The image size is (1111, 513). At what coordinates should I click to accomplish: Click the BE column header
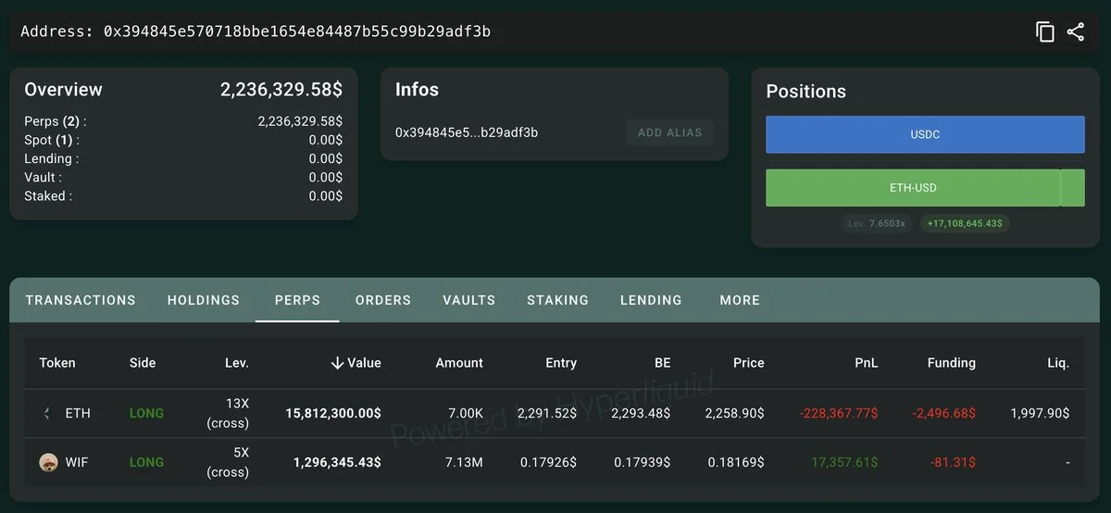(x=662, y=363)
